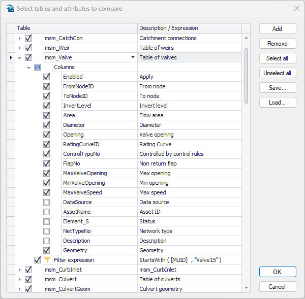Click the Add button
The image size is (305, 299).
tap(278, 29)
